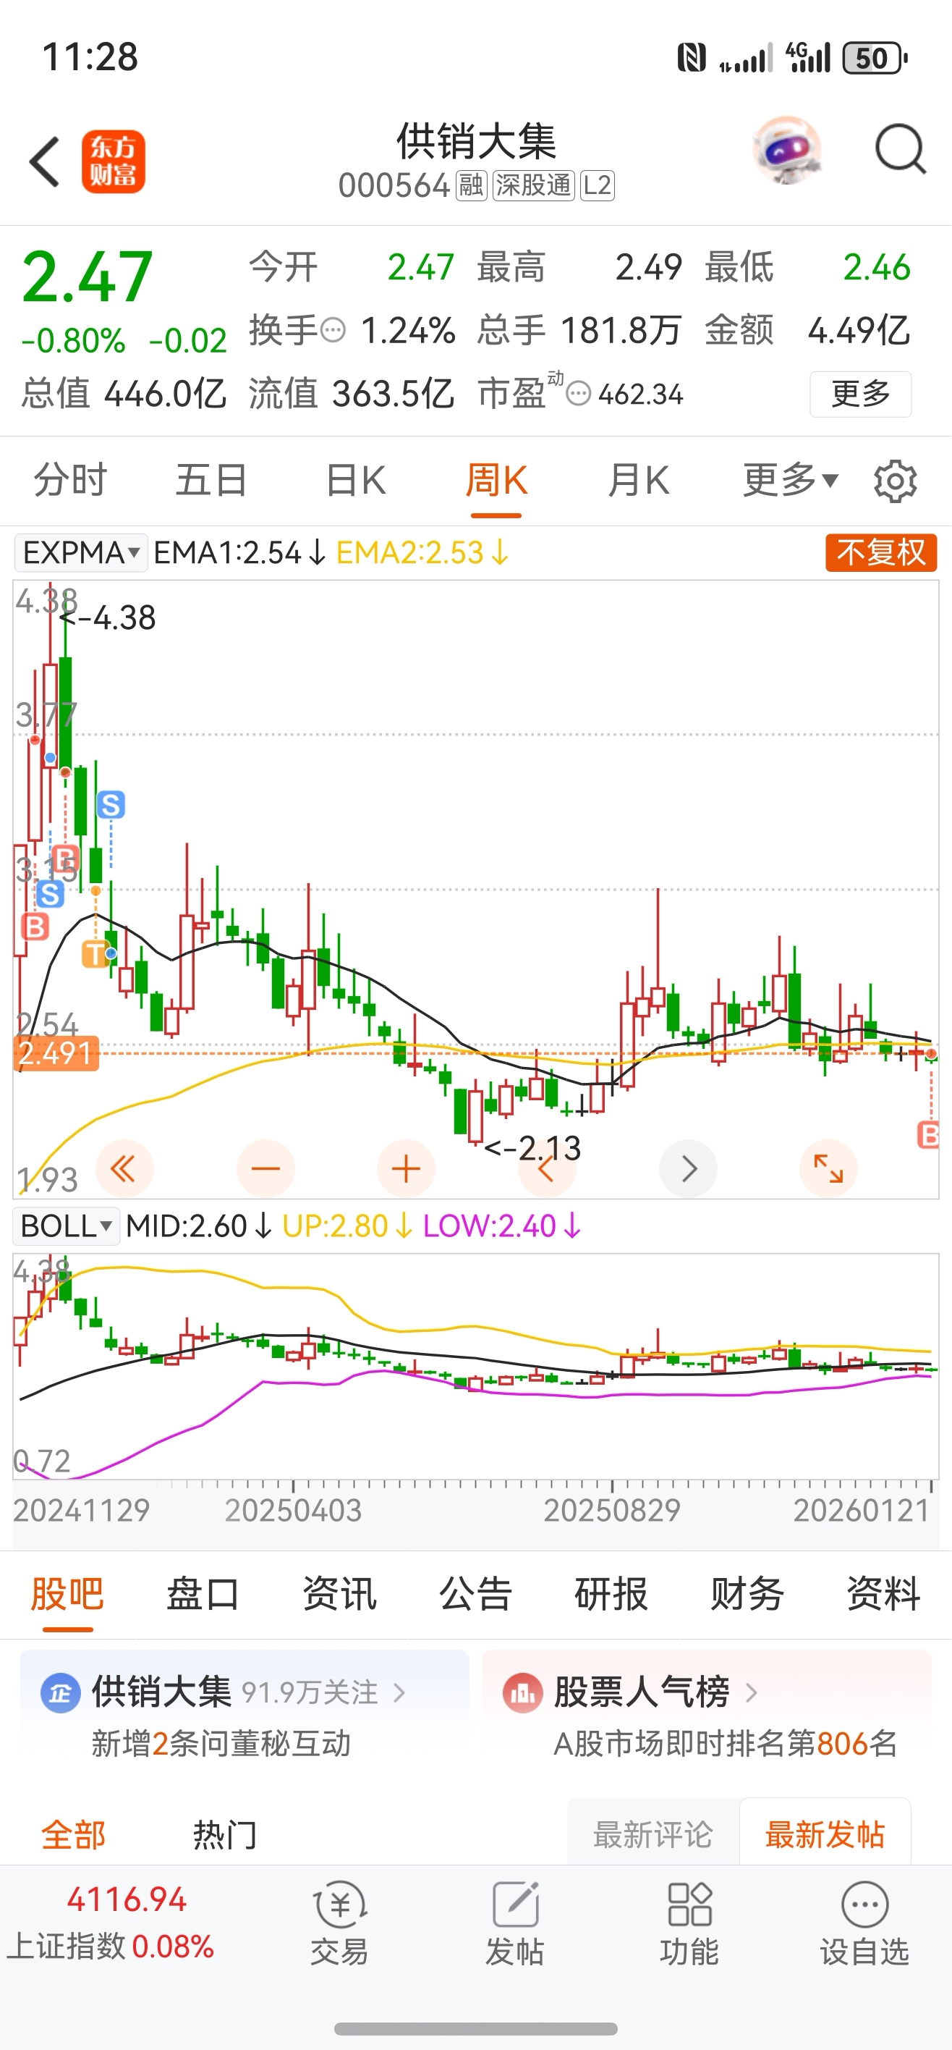The height and width of the screenshot is (2050, 952).
Task: Jump to earliest with double-left chart button
Action: point(124,1169)
